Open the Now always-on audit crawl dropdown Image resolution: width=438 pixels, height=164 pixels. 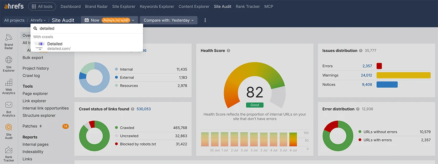pos(109,20)
